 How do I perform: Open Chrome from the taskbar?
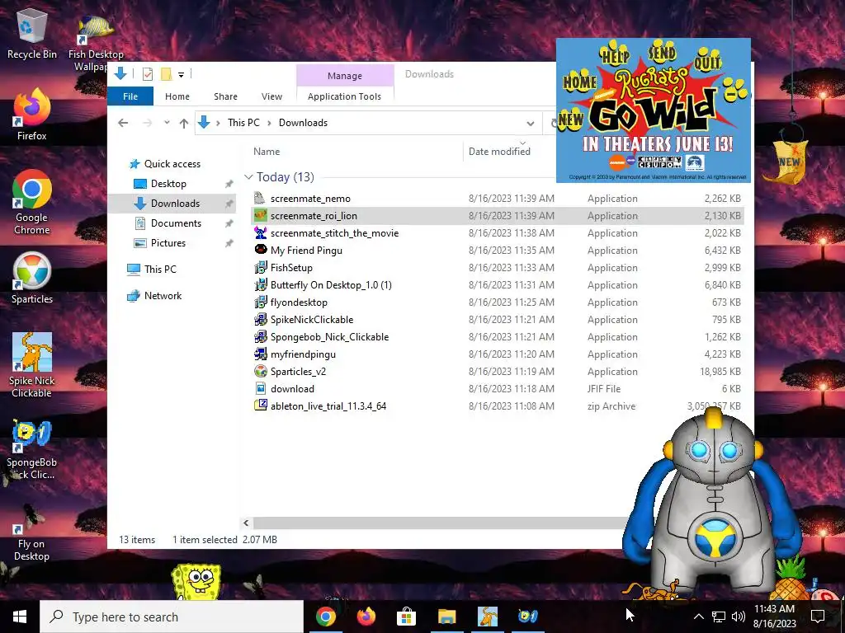tap(325, 617)
